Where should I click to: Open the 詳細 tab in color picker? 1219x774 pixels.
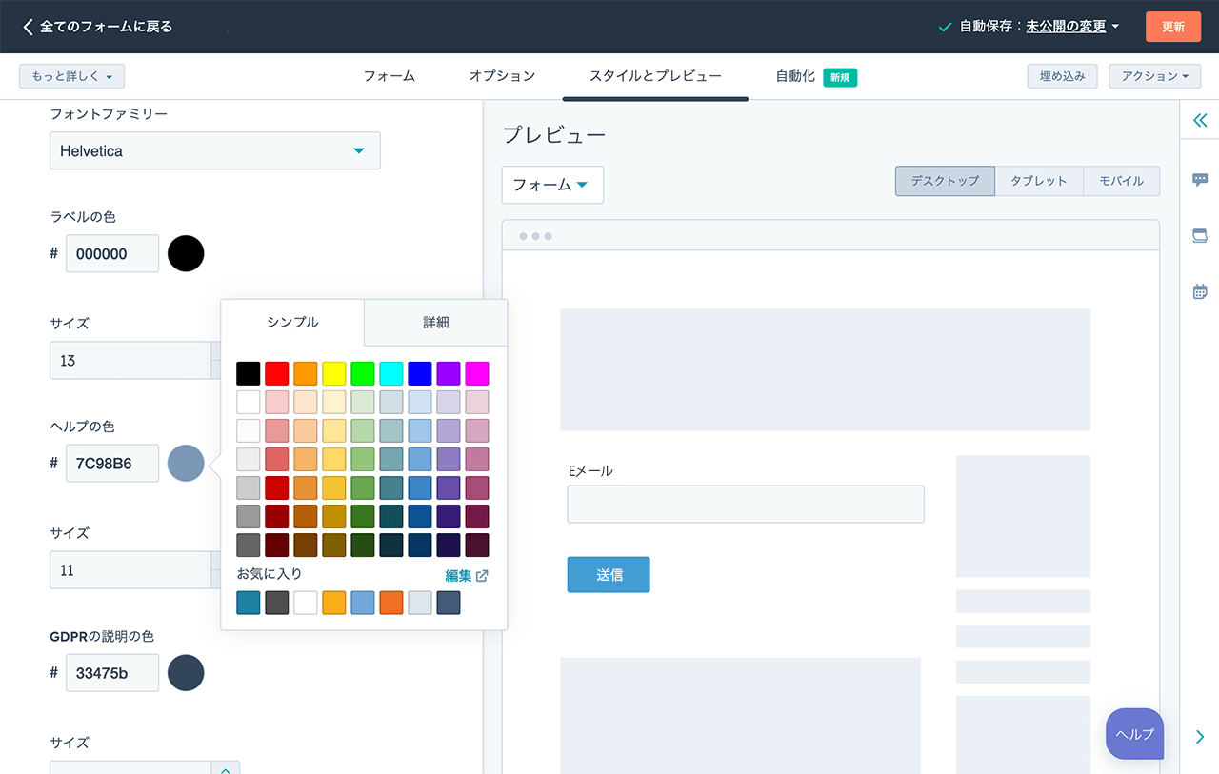point(435,323)
